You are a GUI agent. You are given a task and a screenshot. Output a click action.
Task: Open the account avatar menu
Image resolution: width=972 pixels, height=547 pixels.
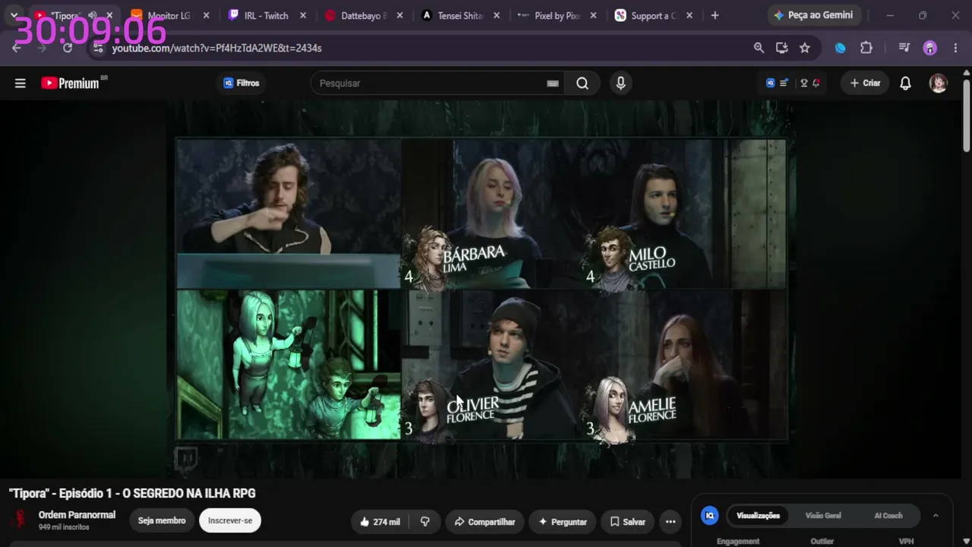click(939, 84)
